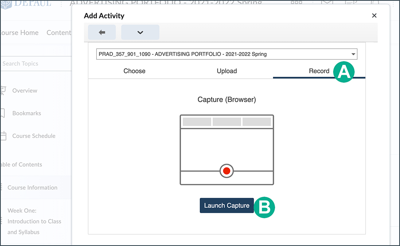Open Content in the navigation bar
400x246 pixels.
(x=59, y=33)
